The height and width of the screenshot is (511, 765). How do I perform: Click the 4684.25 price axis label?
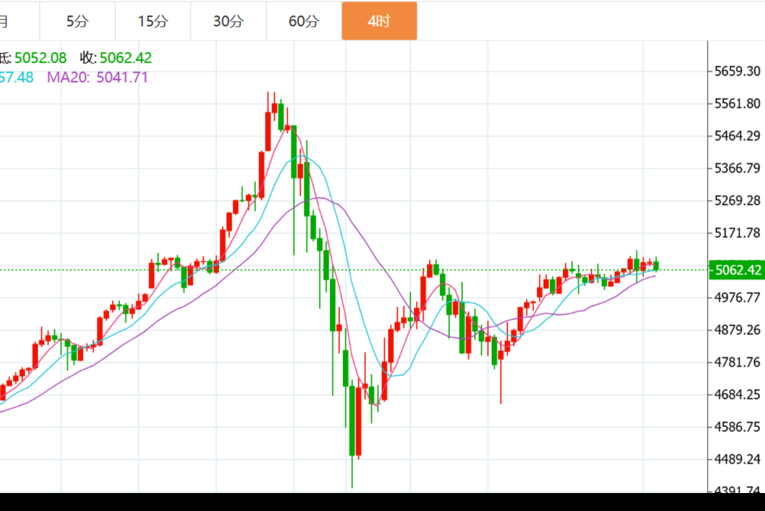pos(737,395)
